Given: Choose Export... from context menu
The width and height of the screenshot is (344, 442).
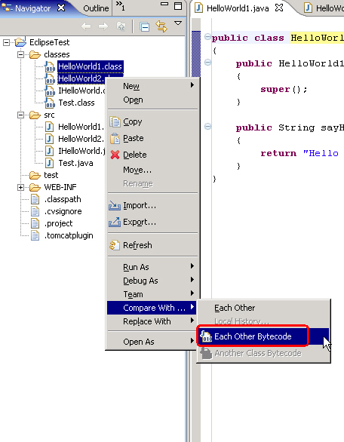Looking at the screenshot, I should coord(152,222).
